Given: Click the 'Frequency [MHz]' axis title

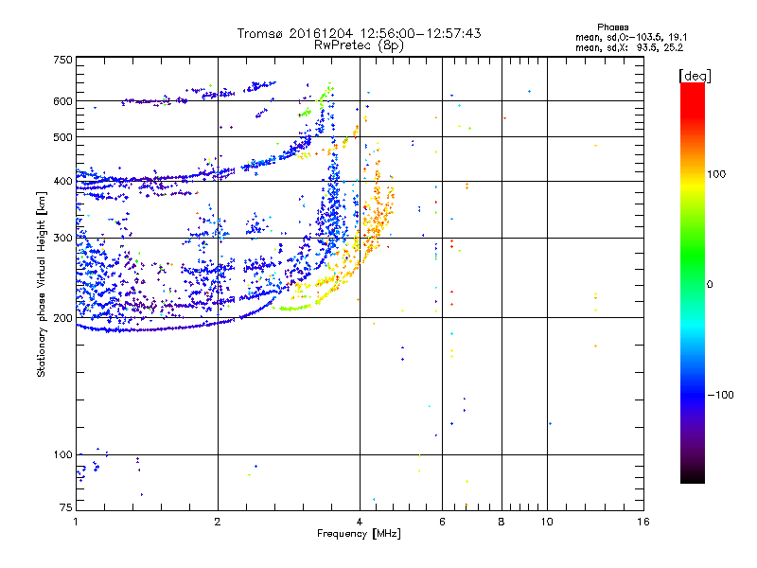Looking at the screenshot, I should pos(359,534).
